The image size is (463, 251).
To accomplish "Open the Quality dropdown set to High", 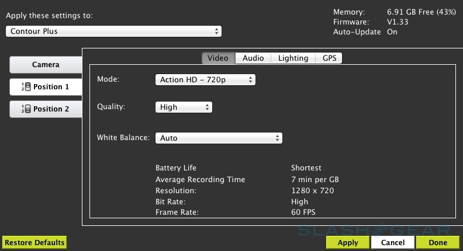I will click(184, 107).
